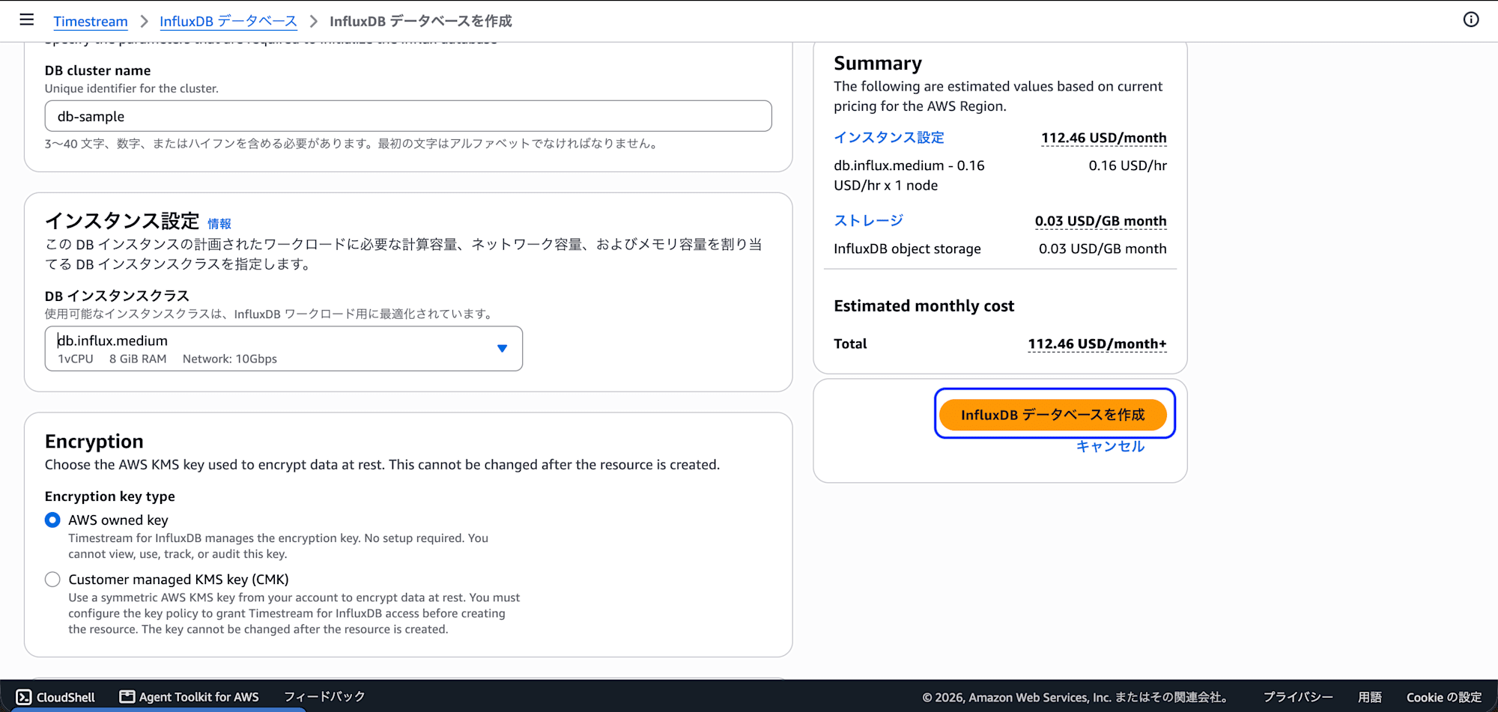Click the Total 112.46 USD/month+ value

tap(1097, 344)
